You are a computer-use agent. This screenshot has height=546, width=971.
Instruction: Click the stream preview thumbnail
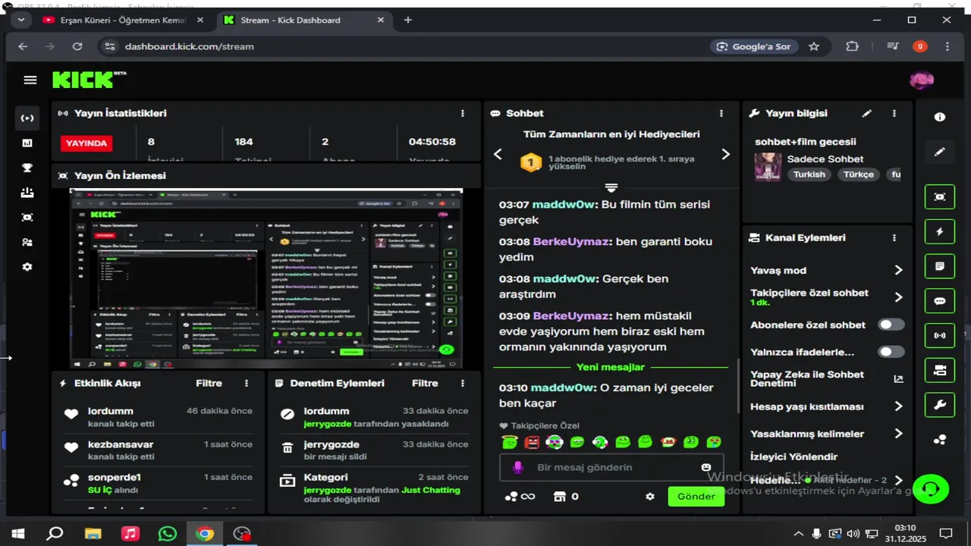266,278
